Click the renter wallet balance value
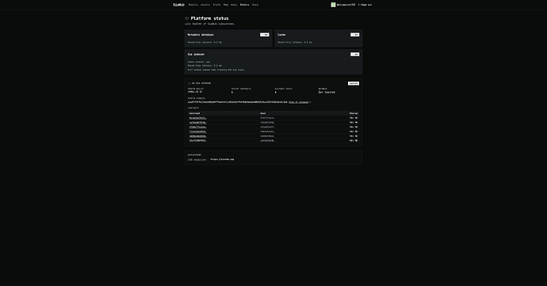Screen dimensions: 547x286 click(x=195, y=92)
